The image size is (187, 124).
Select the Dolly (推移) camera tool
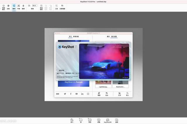pyautogui.click(x=23, y=7)
